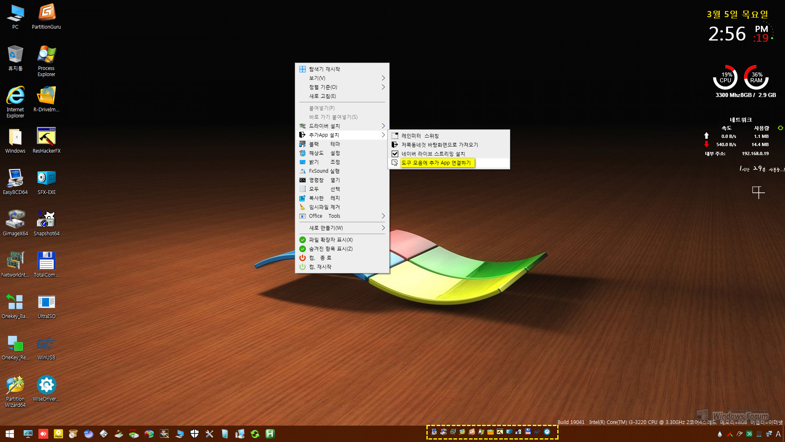Choose 복사한 레지 menu entry

click(342, 198)
